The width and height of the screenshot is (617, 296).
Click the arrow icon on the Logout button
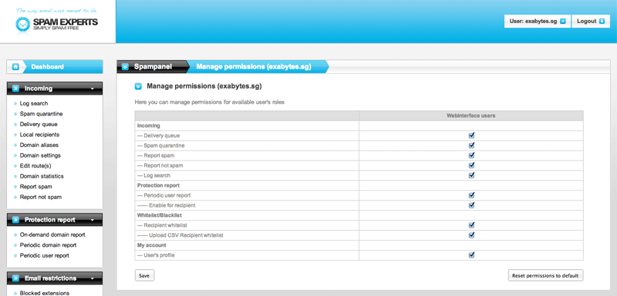pos(602,22)
